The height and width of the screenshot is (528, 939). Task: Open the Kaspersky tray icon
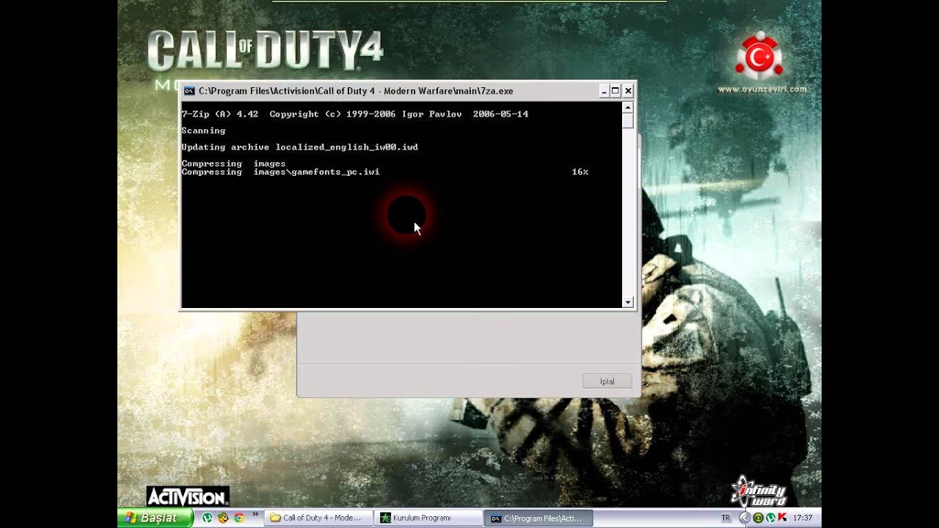[782, 518]
